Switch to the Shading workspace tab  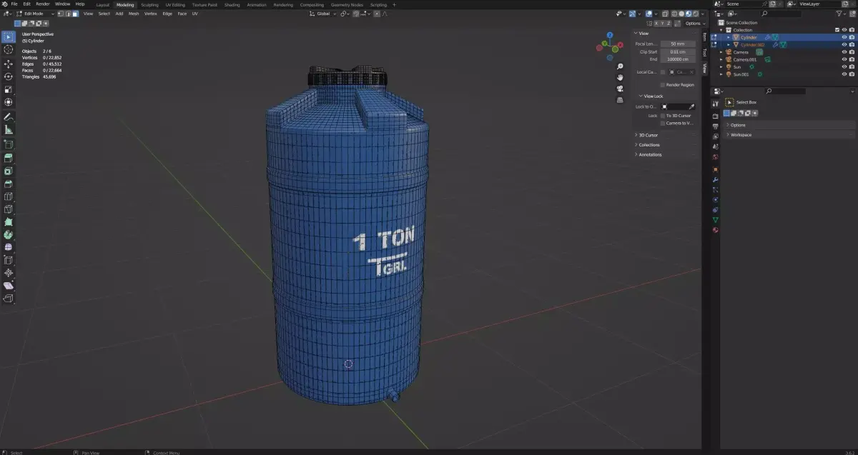[232, 4]
